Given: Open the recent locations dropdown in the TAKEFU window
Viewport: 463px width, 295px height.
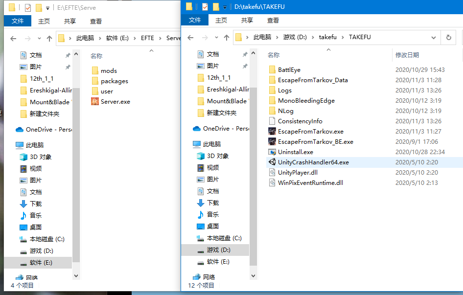Looking at the screenshot, I should point(216,38).
